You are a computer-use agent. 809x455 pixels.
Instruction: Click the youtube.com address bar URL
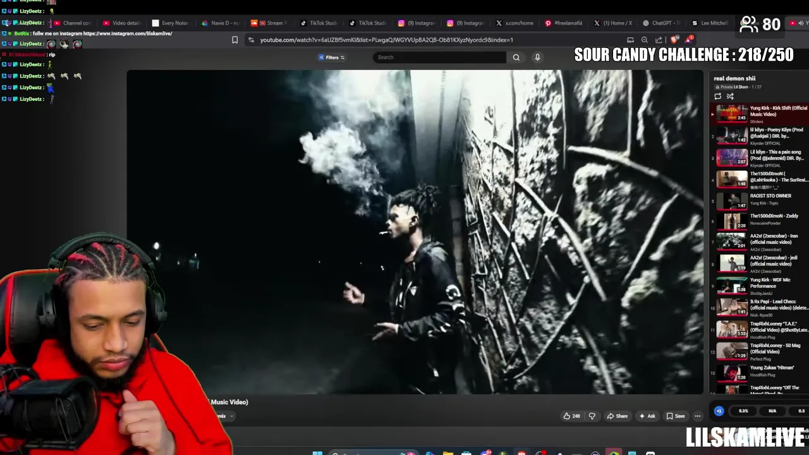click(x=387, y=40)
